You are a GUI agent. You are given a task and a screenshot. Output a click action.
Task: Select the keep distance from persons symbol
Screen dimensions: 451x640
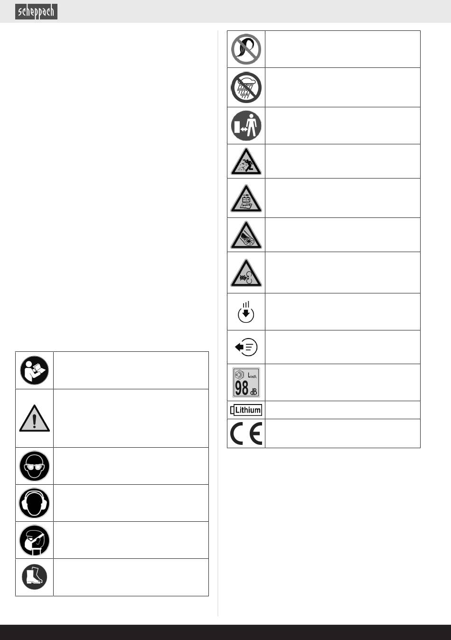click(x=246, y=126)
